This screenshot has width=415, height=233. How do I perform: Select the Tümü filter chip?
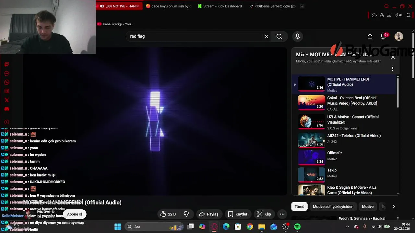click(299, 206)
